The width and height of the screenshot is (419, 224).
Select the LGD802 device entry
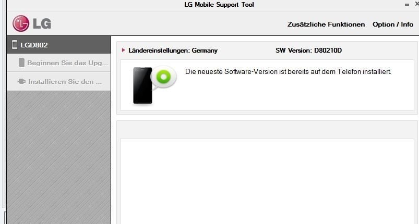pyautogui.click(x=59, y=45)
